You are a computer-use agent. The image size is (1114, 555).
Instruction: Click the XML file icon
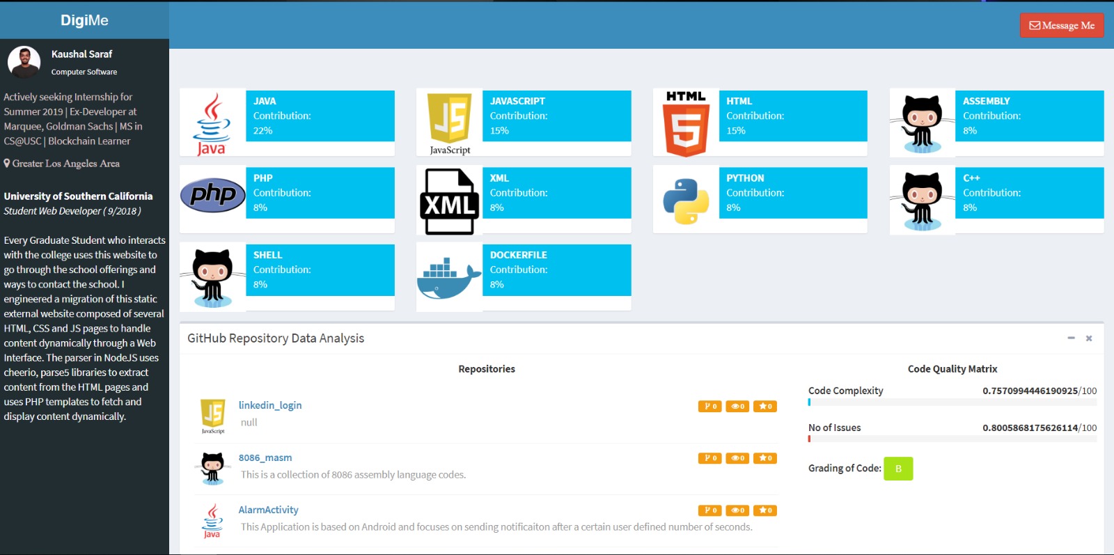point(450,202)
